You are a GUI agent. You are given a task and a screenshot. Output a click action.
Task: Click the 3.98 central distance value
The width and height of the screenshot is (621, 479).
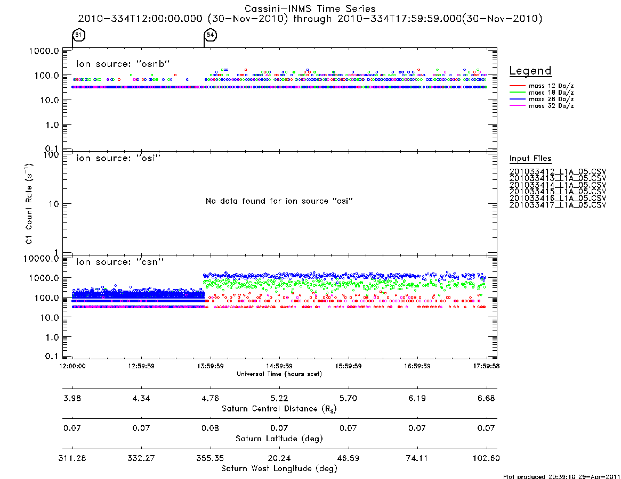click(72, 398)
